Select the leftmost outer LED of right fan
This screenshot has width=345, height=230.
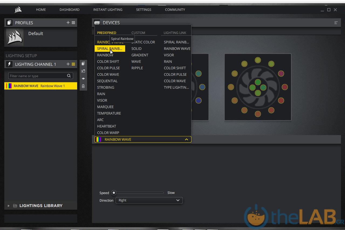231,87
